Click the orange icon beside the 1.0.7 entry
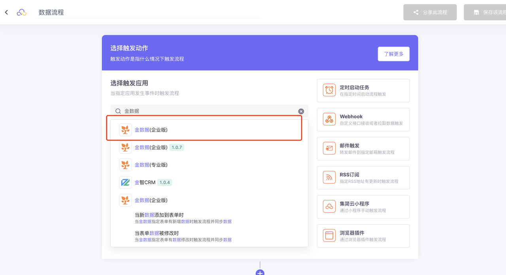This screenshot has height=275, width=506. [125, 147]
